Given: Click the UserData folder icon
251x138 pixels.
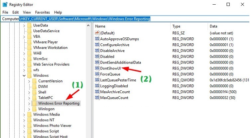Looking at the screenshot, I should 29,25.
